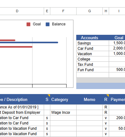Select the Car Fund account cell

pos(92,48)
